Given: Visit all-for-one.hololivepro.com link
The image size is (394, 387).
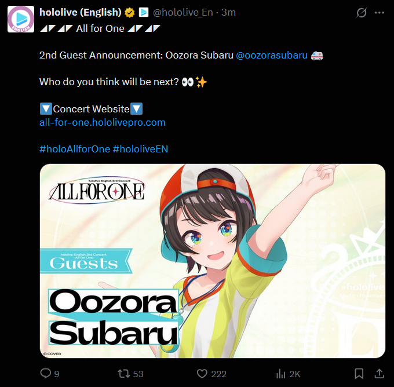Looking at the screenshot, I should point(103,122).
